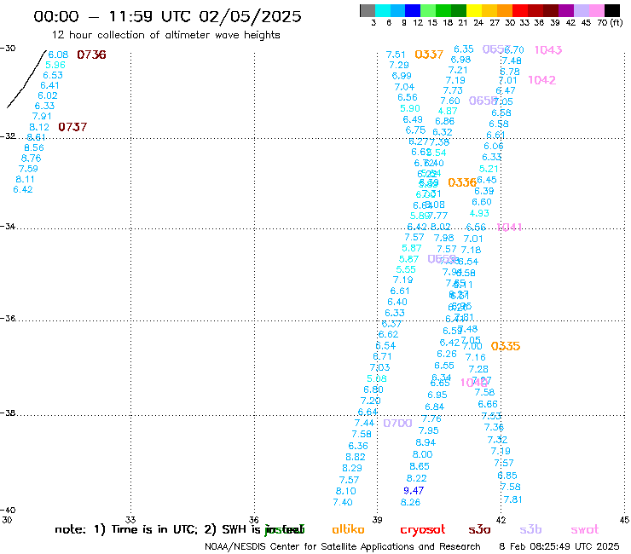The width and height of the screenshot is (631, 554).
Task: Click the 'swot' satellite legend label
Action: pyautogui.click(x=585, y=530)
